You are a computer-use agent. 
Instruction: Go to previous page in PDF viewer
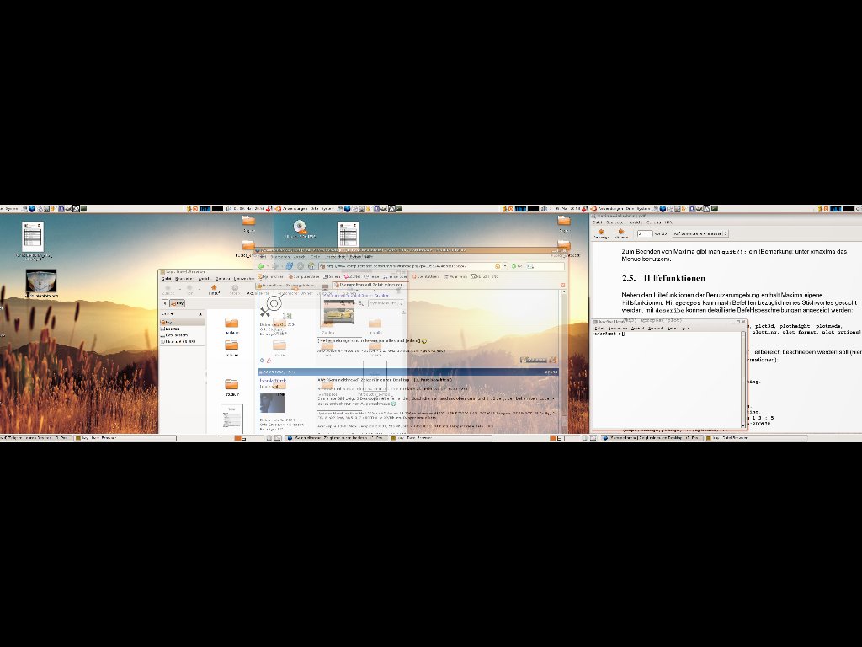601,234
